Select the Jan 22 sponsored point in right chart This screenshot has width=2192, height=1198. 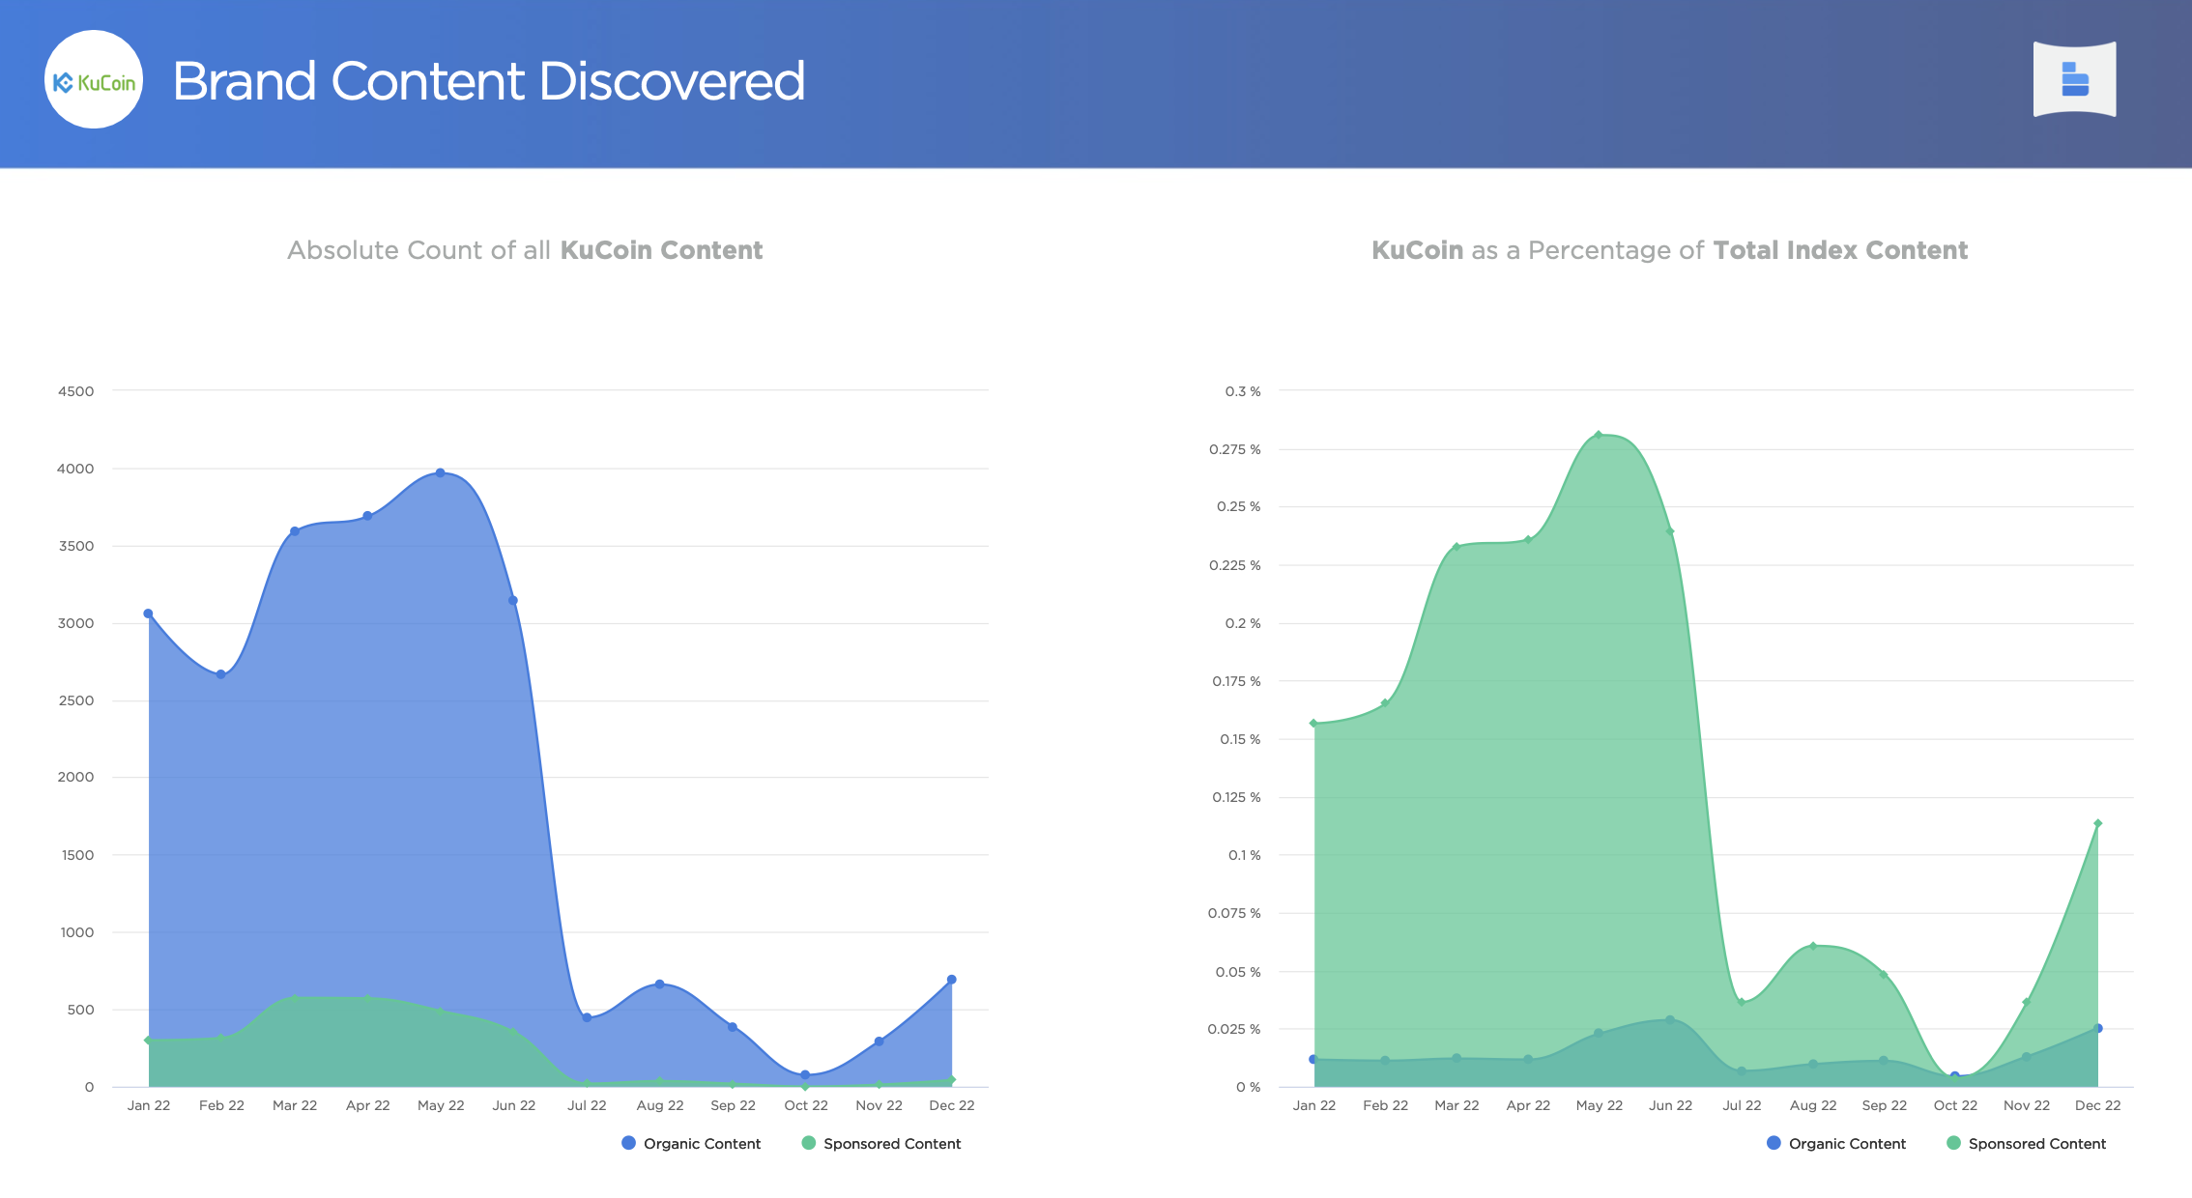[1313, 724]
